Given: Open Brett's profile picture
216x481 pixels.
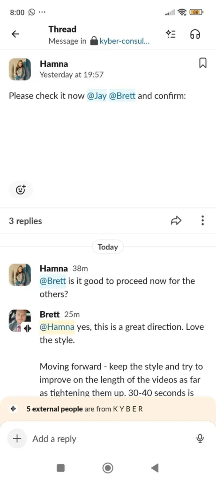Looking at the screenshot, I should click(20, 321).
